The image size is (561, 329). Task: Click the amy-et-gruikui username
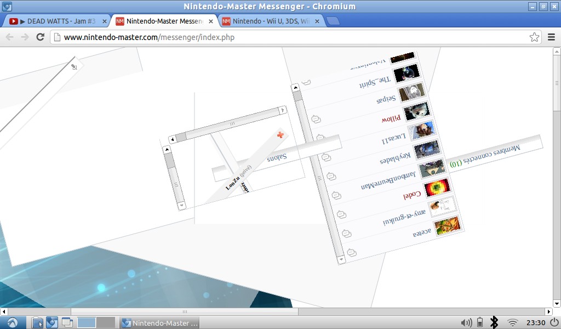404,217
